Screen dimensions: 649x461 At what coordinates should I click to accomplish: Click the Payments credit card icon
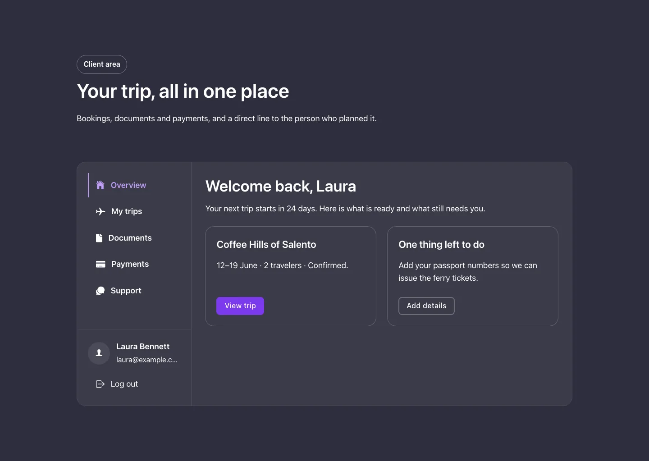point(101,264)
